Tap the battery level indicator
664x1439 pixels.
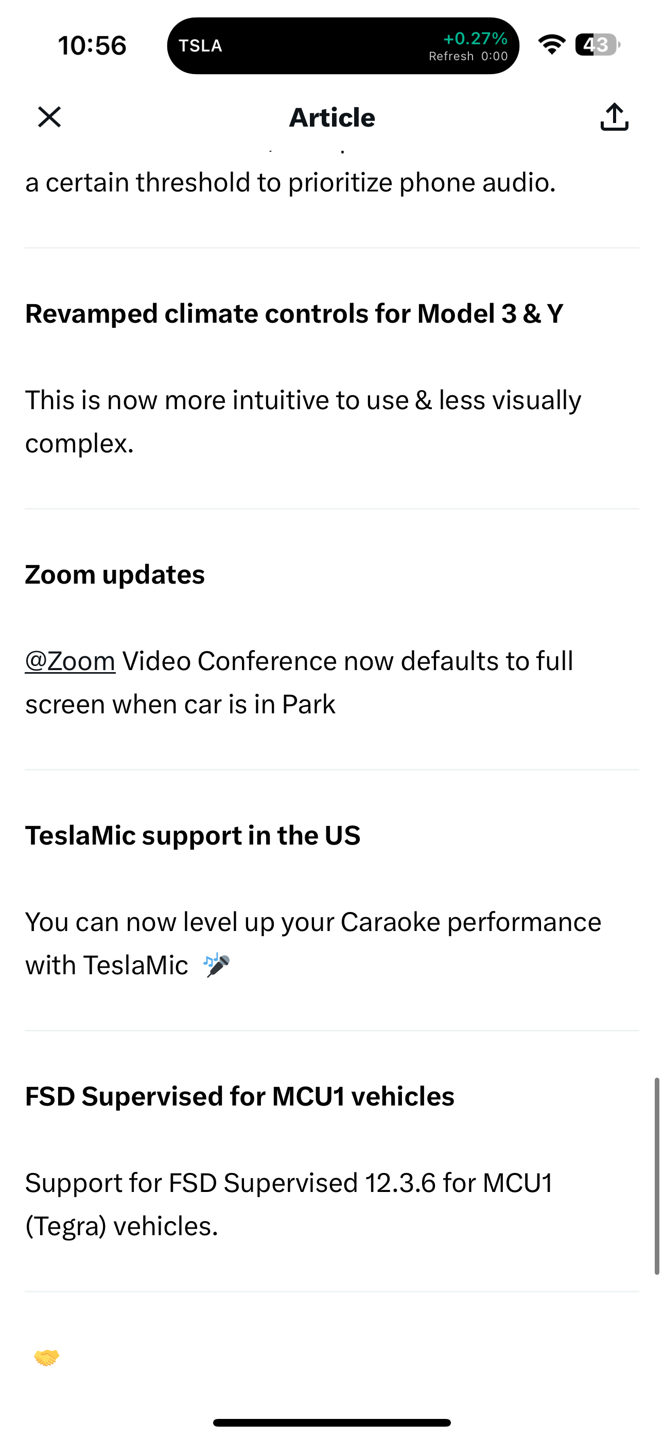click(x=597, y=45)
